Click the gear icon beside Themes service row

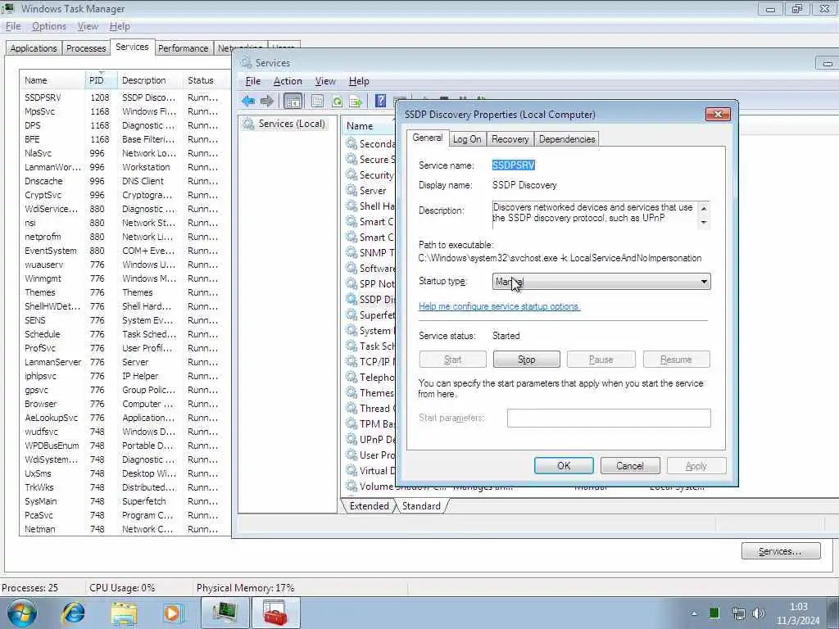coord(351,392)
